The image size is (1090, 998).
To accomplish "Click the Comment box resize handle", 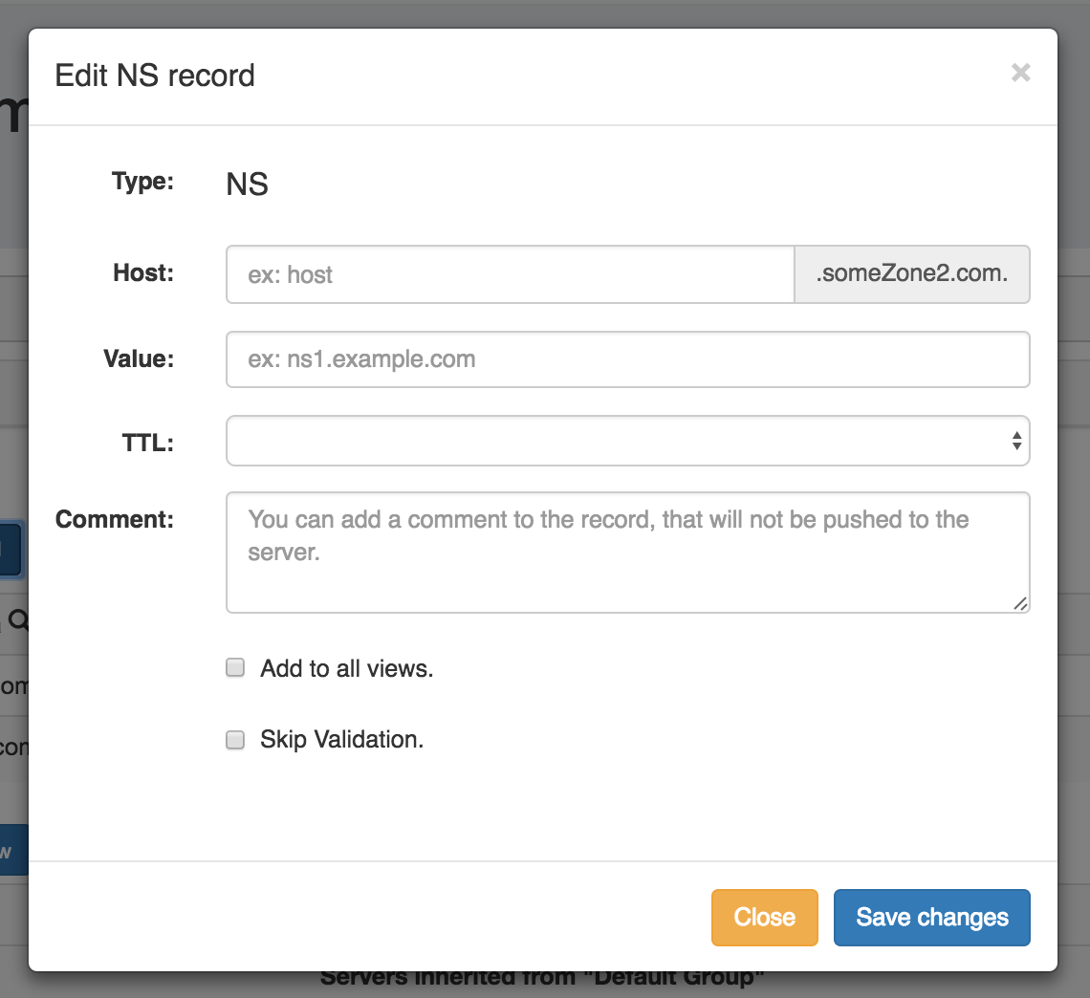I will click(1020, 603).
